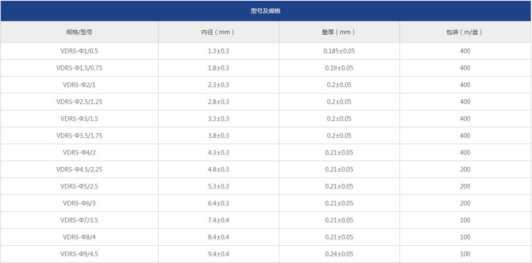This screenshot has width=532, height=263.
Task: Click inner diameter value 8.4±0.4
Action: 218,237
